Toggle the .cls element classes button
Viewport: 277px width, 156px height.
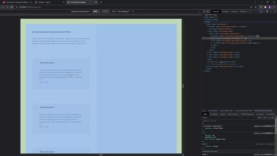(264, 117)
